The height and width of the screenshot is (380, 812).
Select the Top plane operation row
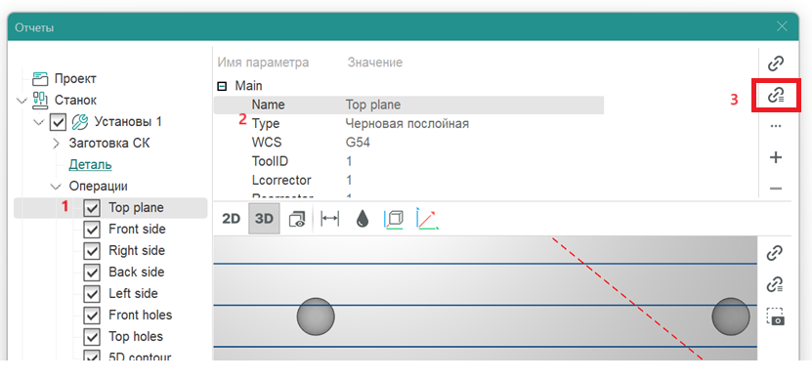pos(110,208)
